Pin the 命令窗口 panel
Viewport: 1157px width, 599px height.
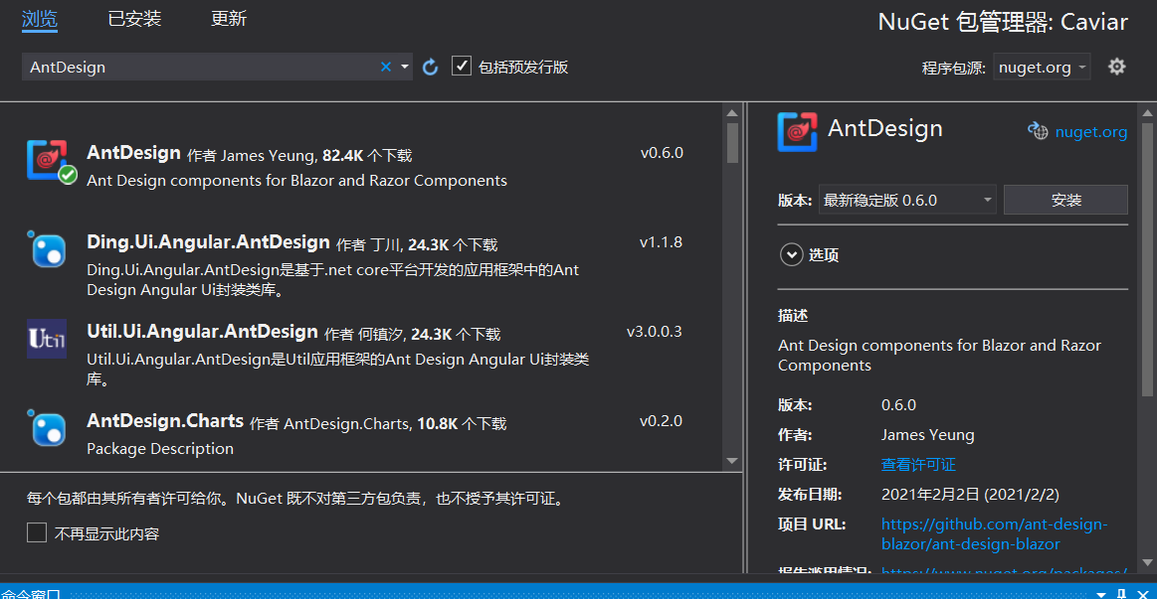coord(1121,594)
